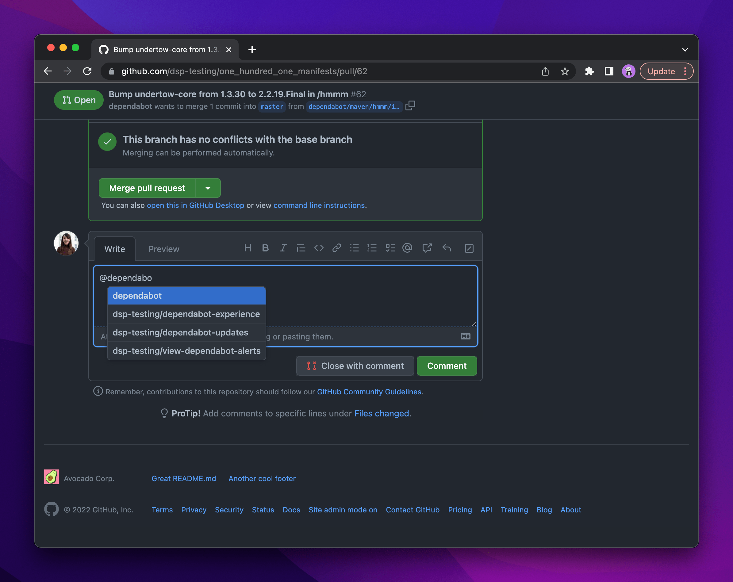Click the browser address bar URL
Image resolution: width=733 pixels, height=582 pixels.
(x=244, y=71)
